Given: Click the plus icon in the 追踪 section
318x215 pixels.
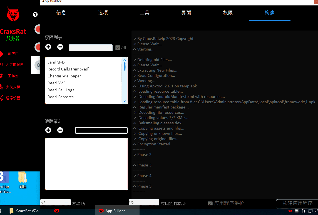Looking at the screenshot, I should pyautogui.click(x=48, y=130).
